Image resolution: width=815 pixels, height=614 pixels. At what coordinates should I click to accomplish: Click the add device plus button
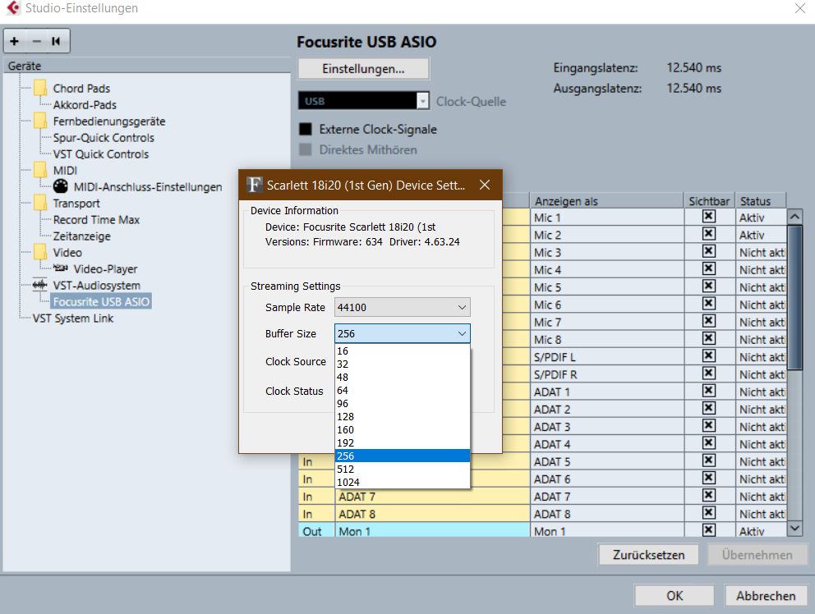(x=15, y=41)
